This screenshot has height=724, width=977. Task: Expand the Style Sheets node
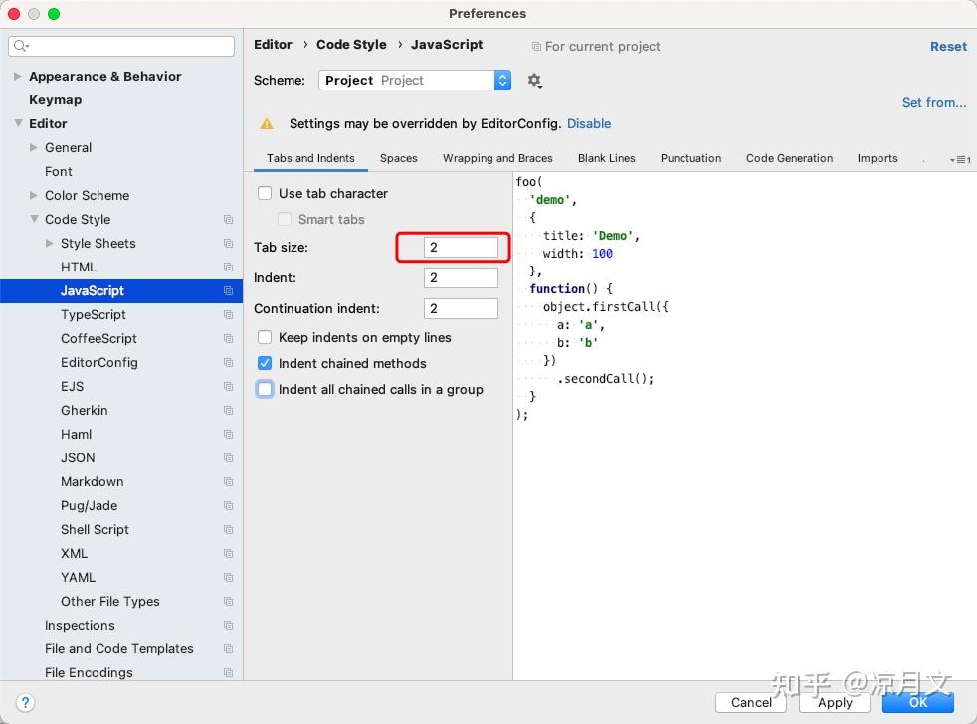[x=49, y=243]
